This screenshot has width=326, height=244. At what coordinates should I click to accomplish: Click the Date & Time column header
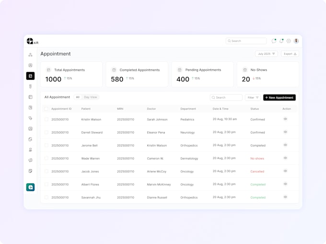point(221,109)
